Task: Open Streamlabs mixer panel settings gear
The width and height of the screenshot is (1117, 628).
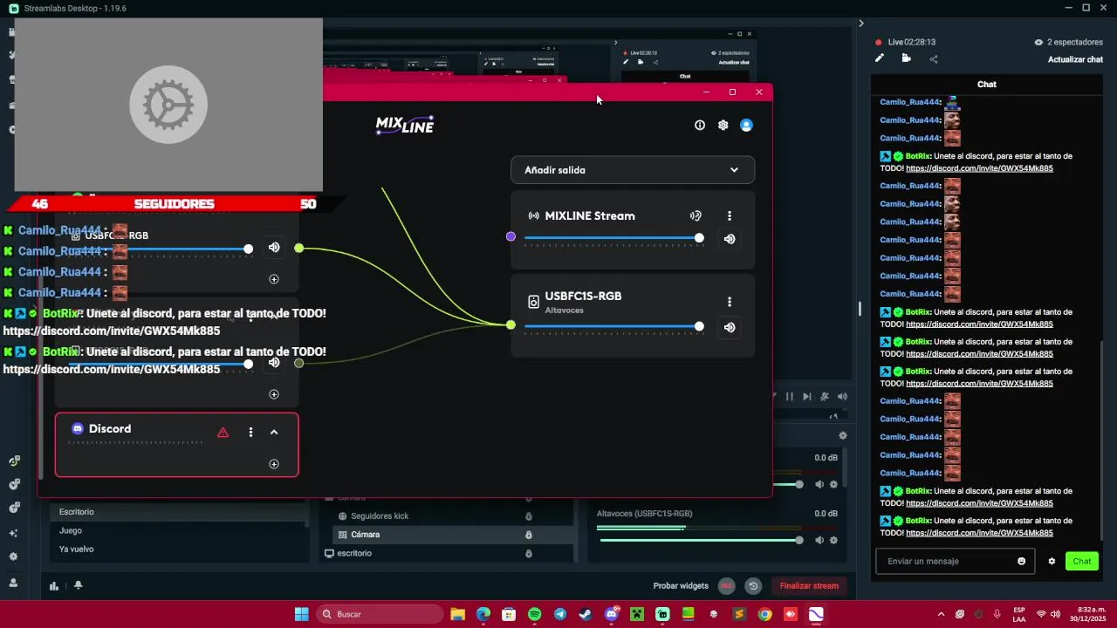Action: 842,435
